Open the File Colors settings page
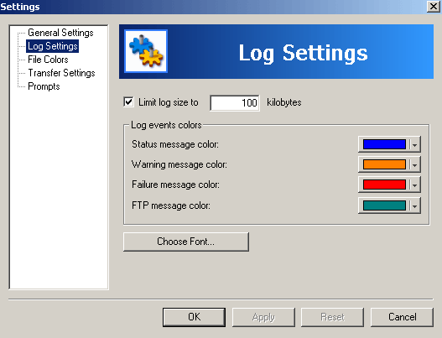 click(x=48, y=60)
